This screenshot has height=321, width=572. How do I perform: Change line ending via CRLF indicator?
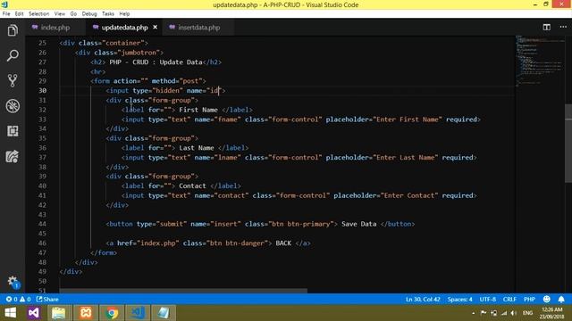[x=509, y=300]
